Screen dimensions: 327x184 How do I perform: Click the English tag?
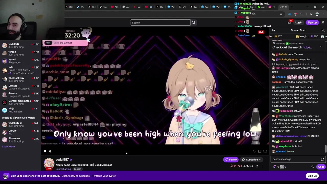(77, 169)
